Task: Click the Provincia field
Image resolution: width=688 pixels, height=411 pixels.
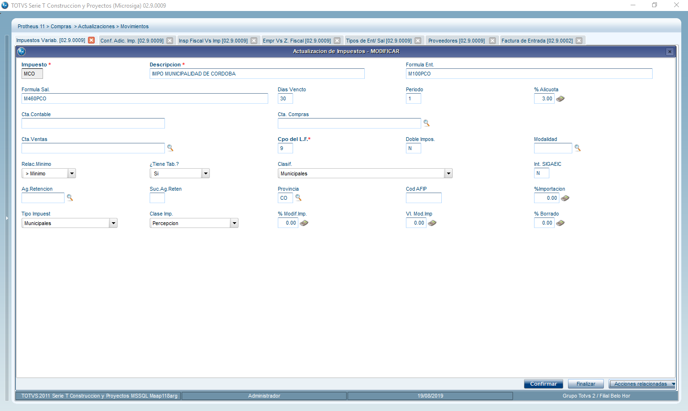Action: [x=285, y=198]
